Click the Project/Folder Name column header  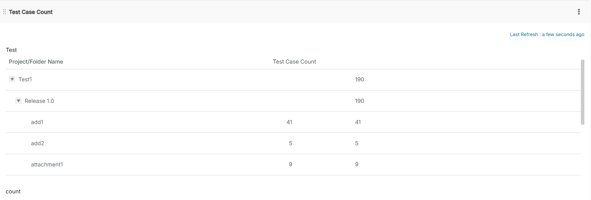[x=36, y=61]
